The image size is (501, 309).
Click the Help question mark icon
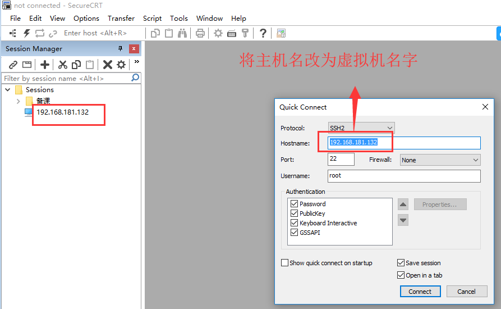(x=263, y=33)
